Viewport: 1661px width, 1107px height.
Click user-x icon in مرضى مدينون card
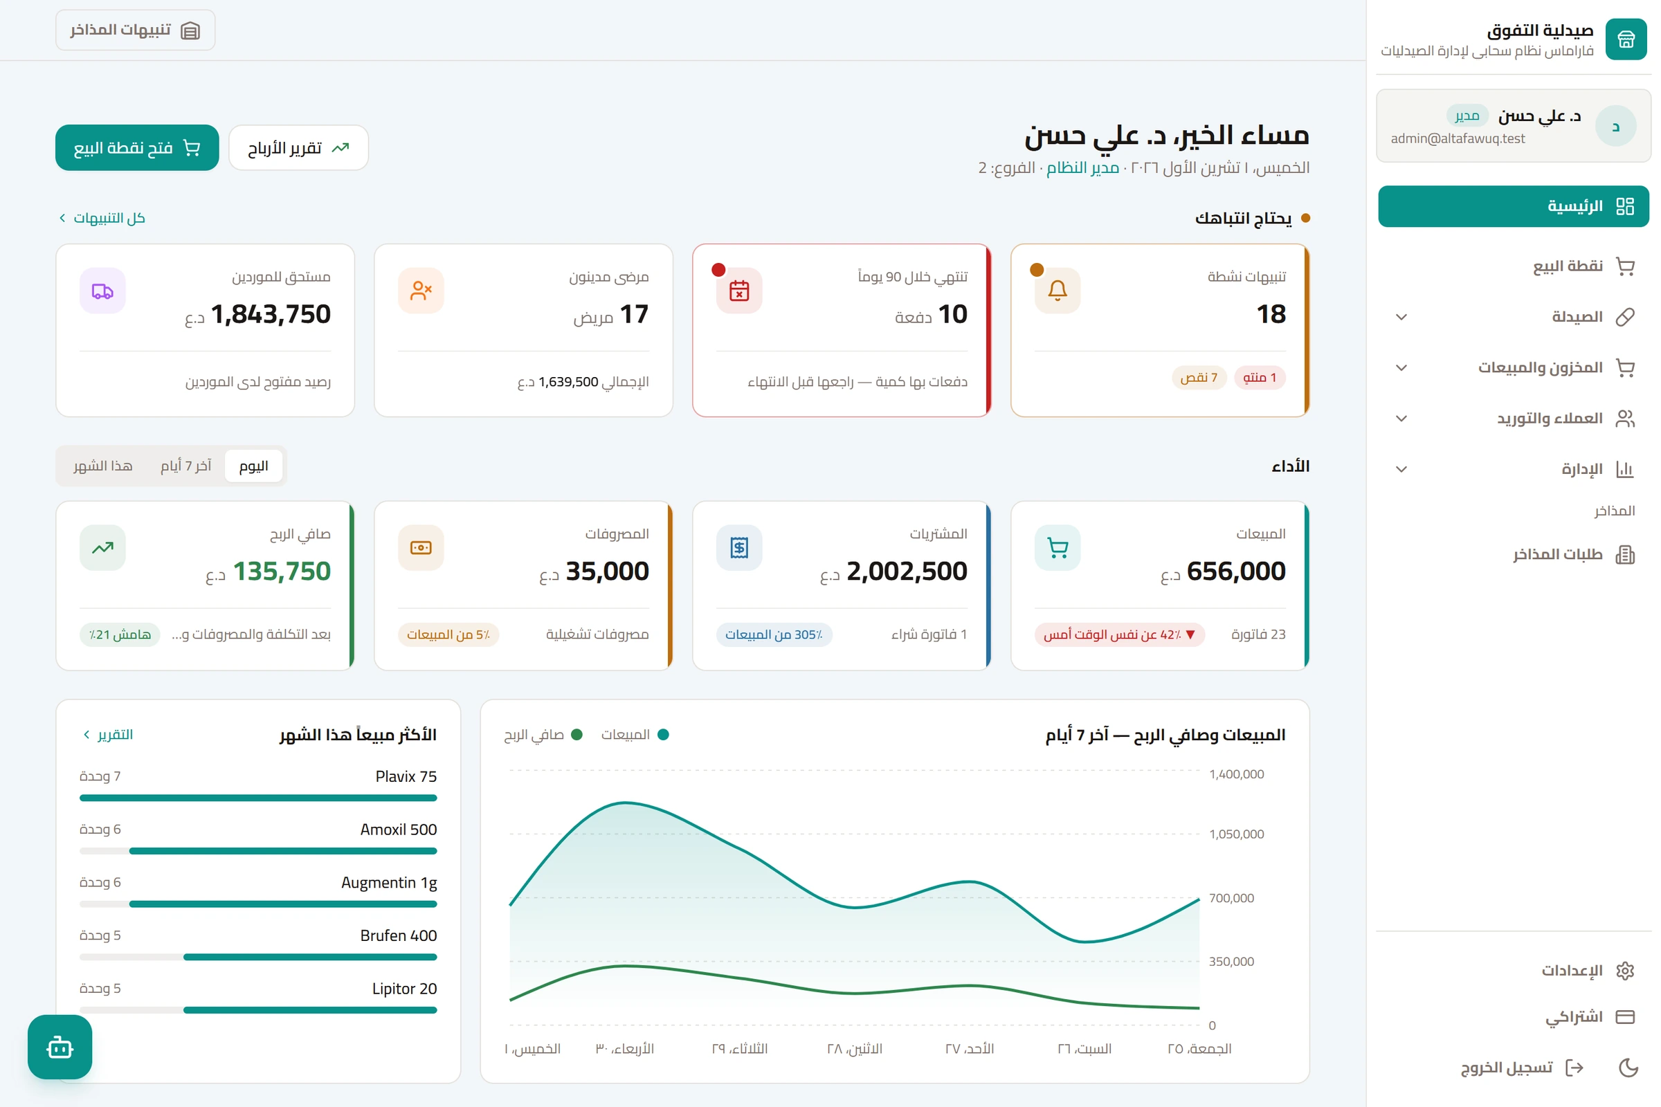[x=421, y=290]
